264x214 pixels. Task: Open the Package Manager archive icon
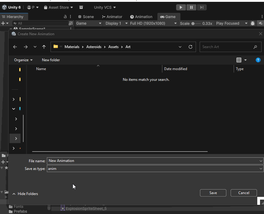point(81,7)
